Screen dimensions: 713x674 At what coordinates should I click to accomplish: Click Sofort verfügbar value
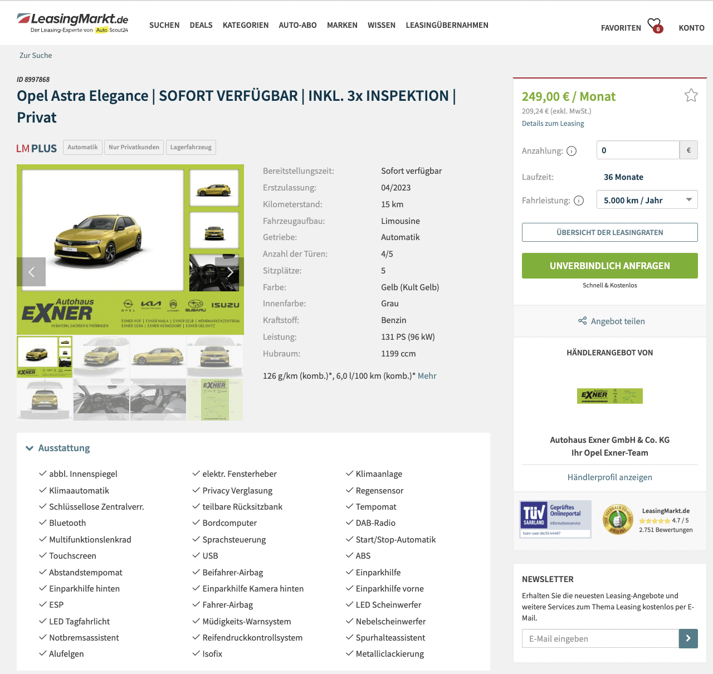click(411, 171)
